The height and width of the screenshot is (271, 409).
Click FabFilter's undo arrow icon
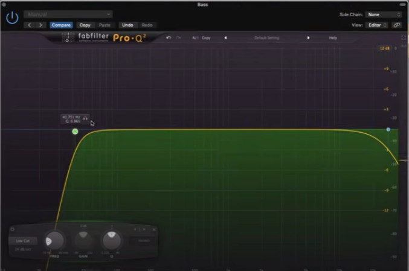coord(169,38)
